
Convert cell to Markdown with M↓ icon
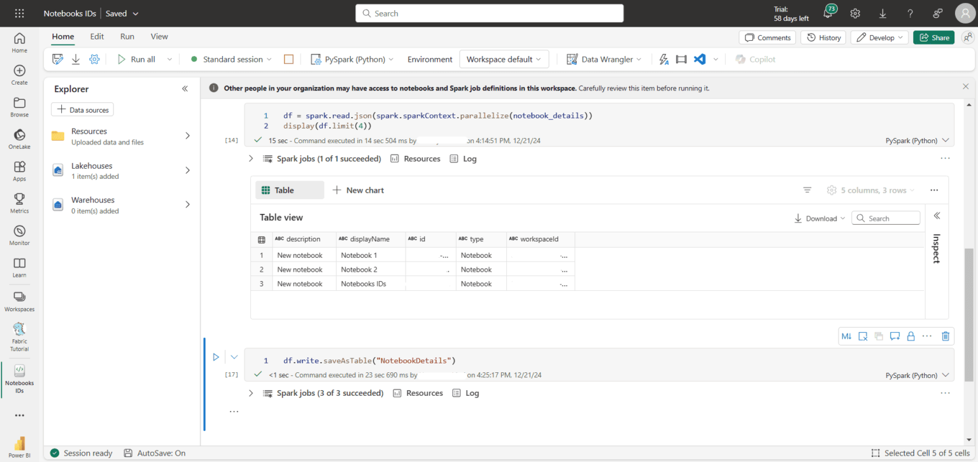tap(846, 336)
